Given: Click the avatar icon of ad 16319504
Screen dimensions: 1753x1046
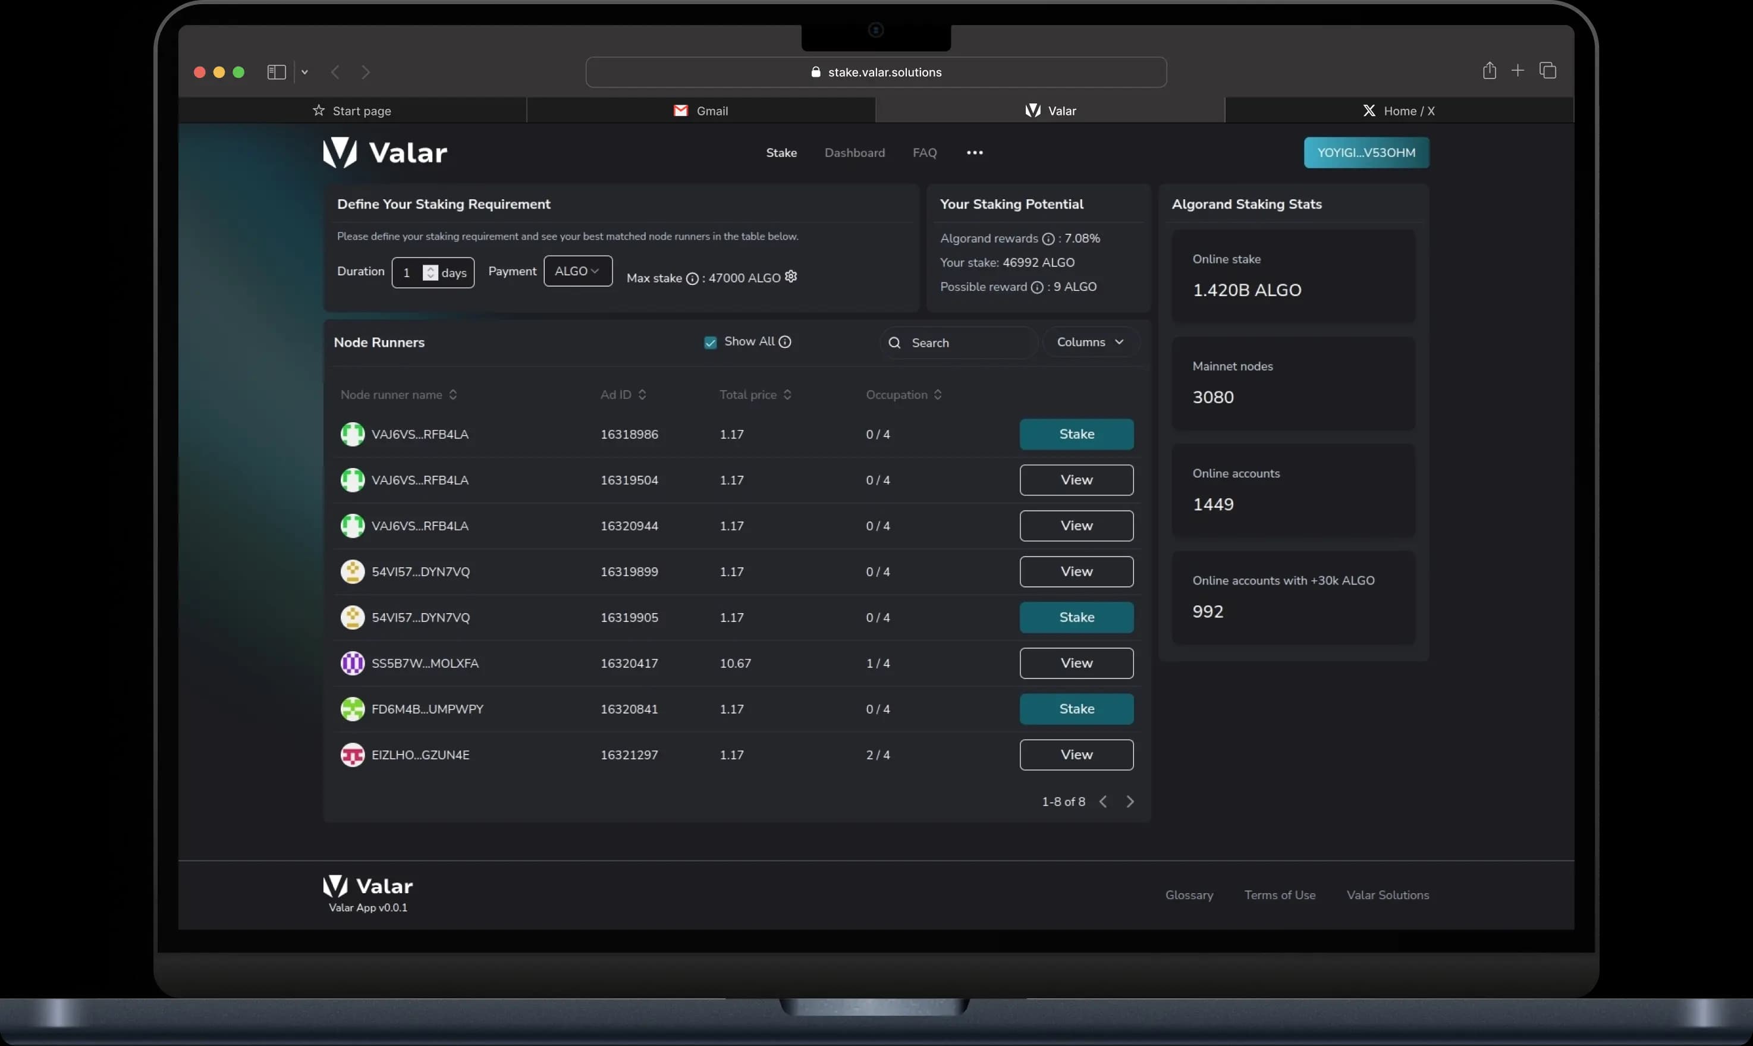Looking at the screenshot, I should click(x=353, y=480).
